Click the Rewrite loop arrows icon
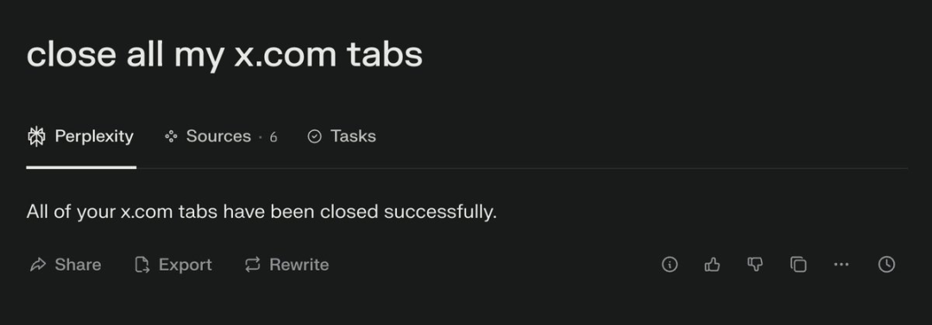 point(253,265)
